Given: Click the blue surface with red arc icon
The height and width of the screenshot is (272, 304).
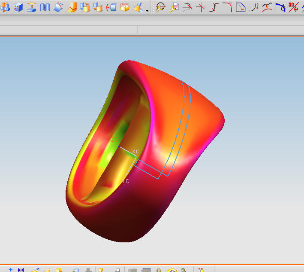Looking at the screenshot, I should click(111, 7).
